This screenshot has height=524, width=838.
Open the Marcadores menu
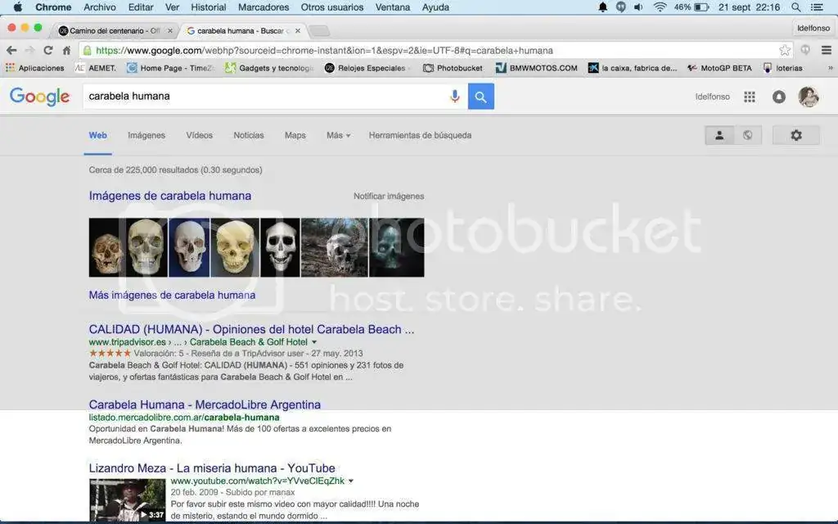[x=264, y=7]
